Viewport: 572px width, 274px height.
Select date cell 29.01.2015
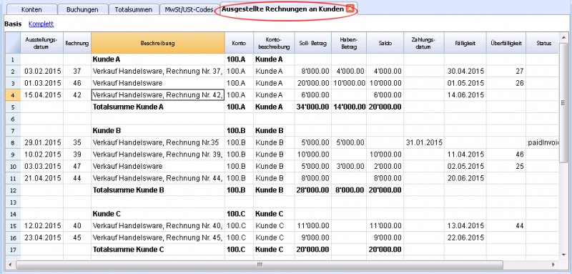[x=41, y=142]
